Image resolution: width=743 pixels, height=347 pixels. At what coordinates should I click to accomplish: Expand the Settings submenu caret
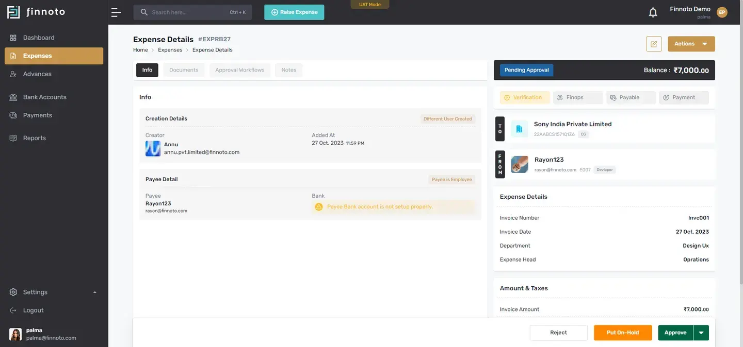[94, 292]
